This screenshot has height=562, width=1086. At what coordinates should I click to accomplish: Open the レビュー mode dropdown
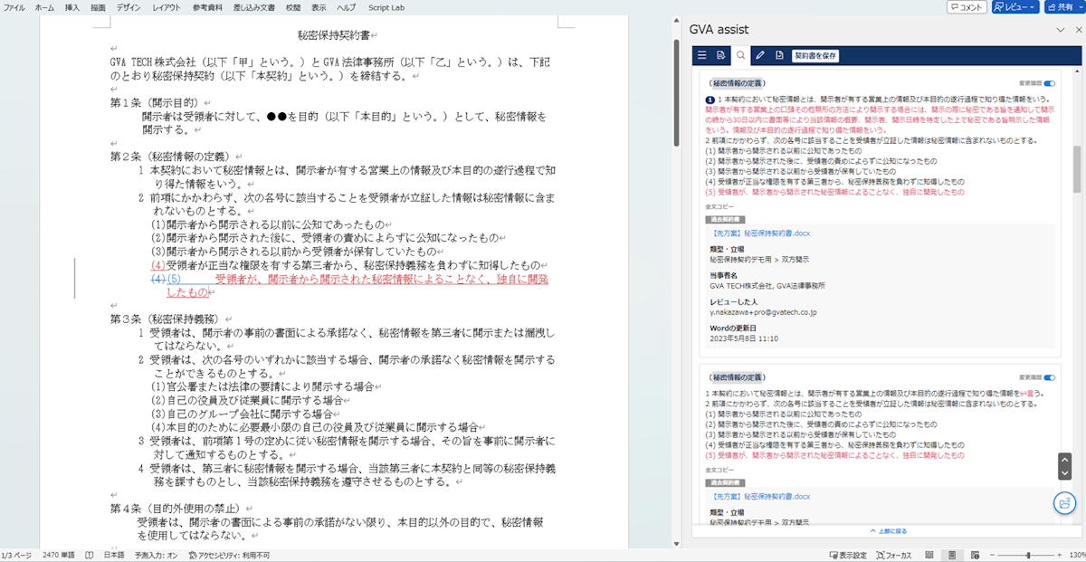(1015, 7)
